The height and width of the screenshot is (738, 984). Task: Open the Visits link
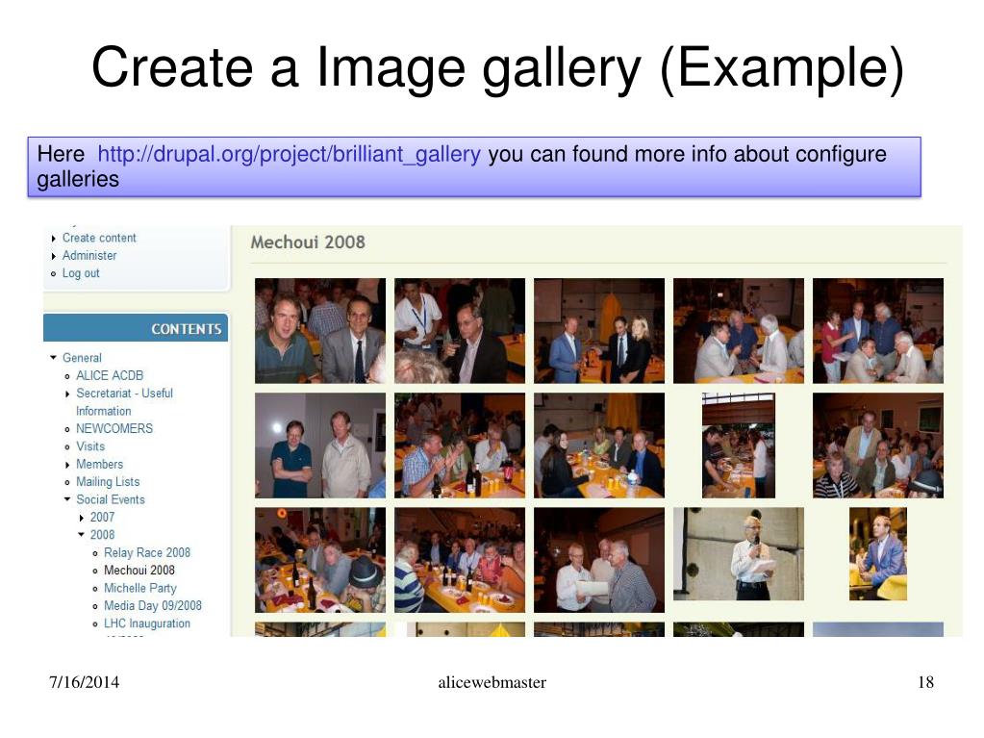[90, 446]
